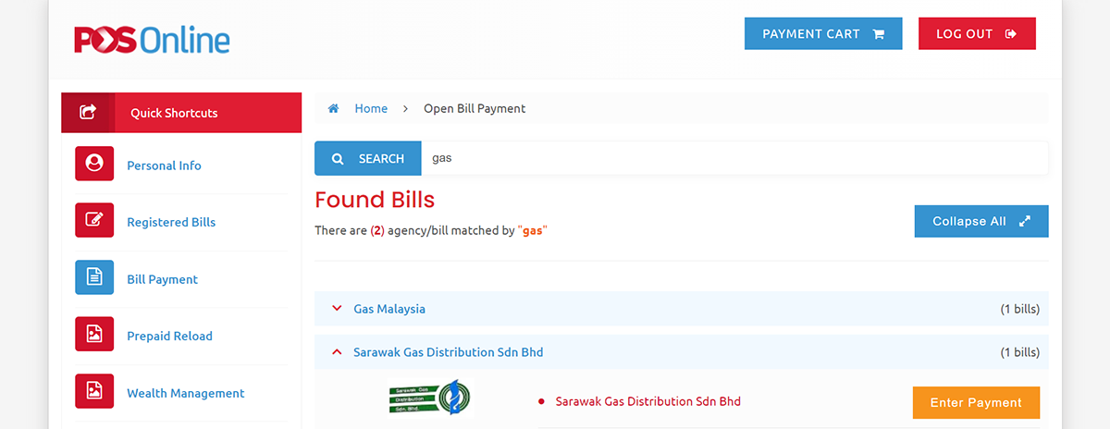Select the Sarawak Gas Distribution Sdn Bhd bill

648,401
